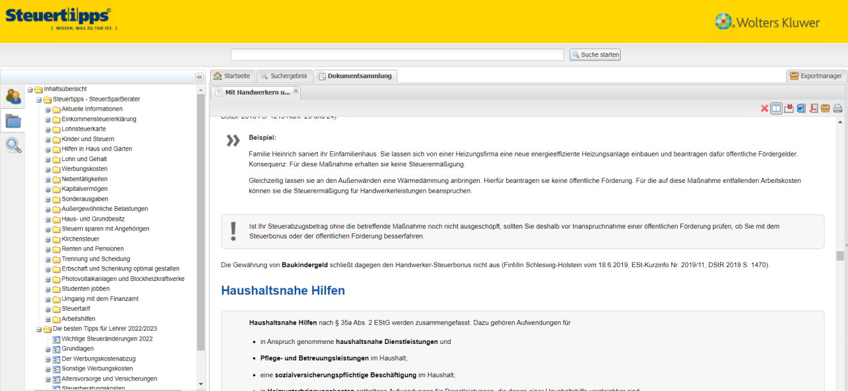Open the Suchergebnis tab
The image size is (848, 391).
click(283, 76)
